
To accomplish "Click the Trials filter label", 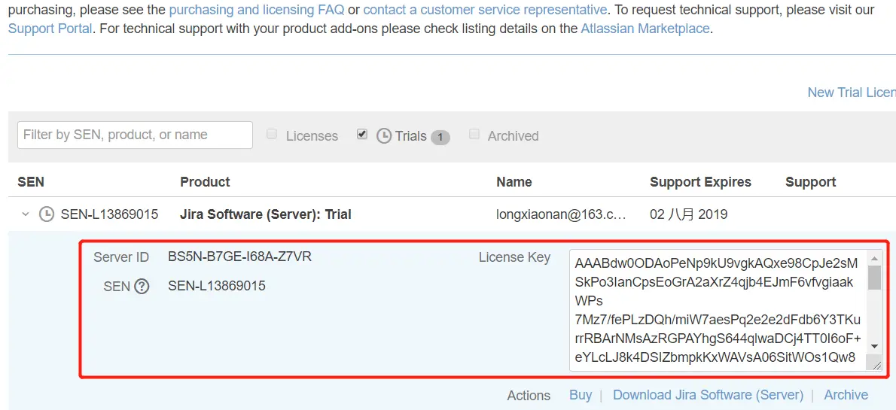I will [411, 136].
